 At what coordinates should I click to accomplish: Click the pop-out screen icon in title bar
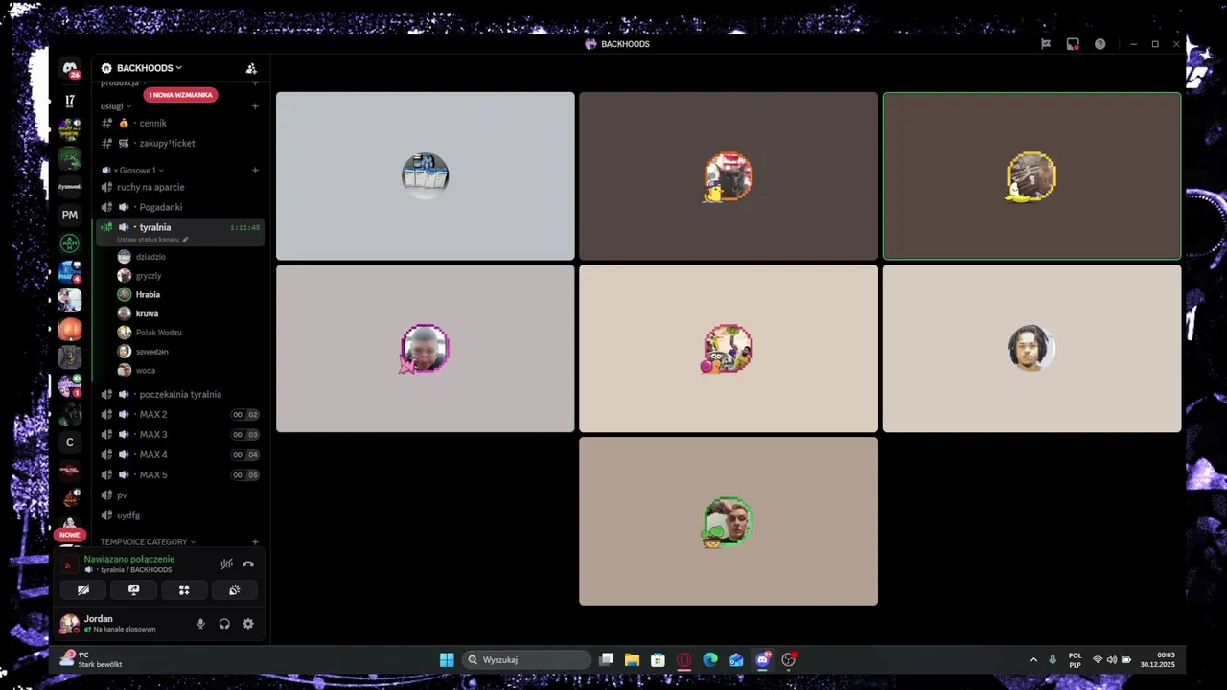(1073, 44)
